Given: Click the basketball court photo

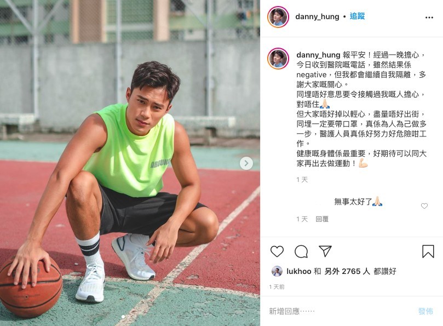Looking at the screenshot, I should (130, 163).
